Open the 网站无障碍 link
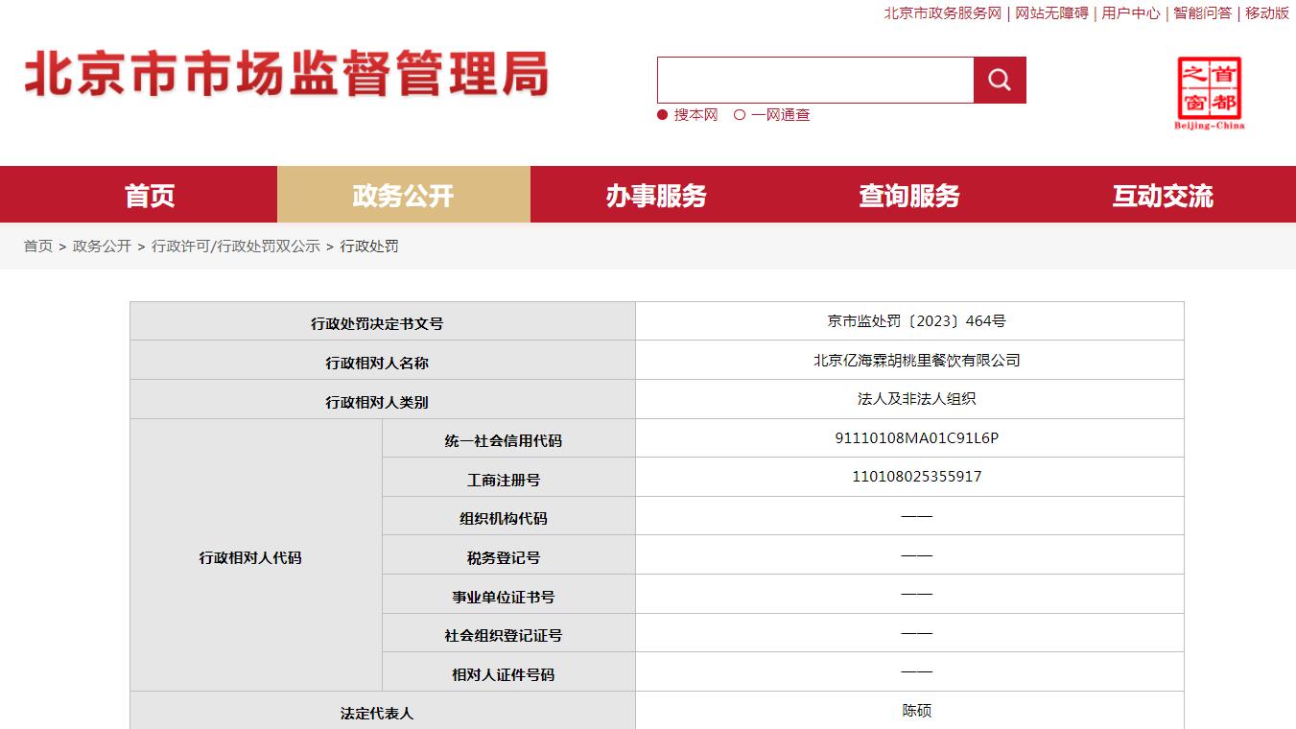The image size is (1296, 729). click(1051, 13)
